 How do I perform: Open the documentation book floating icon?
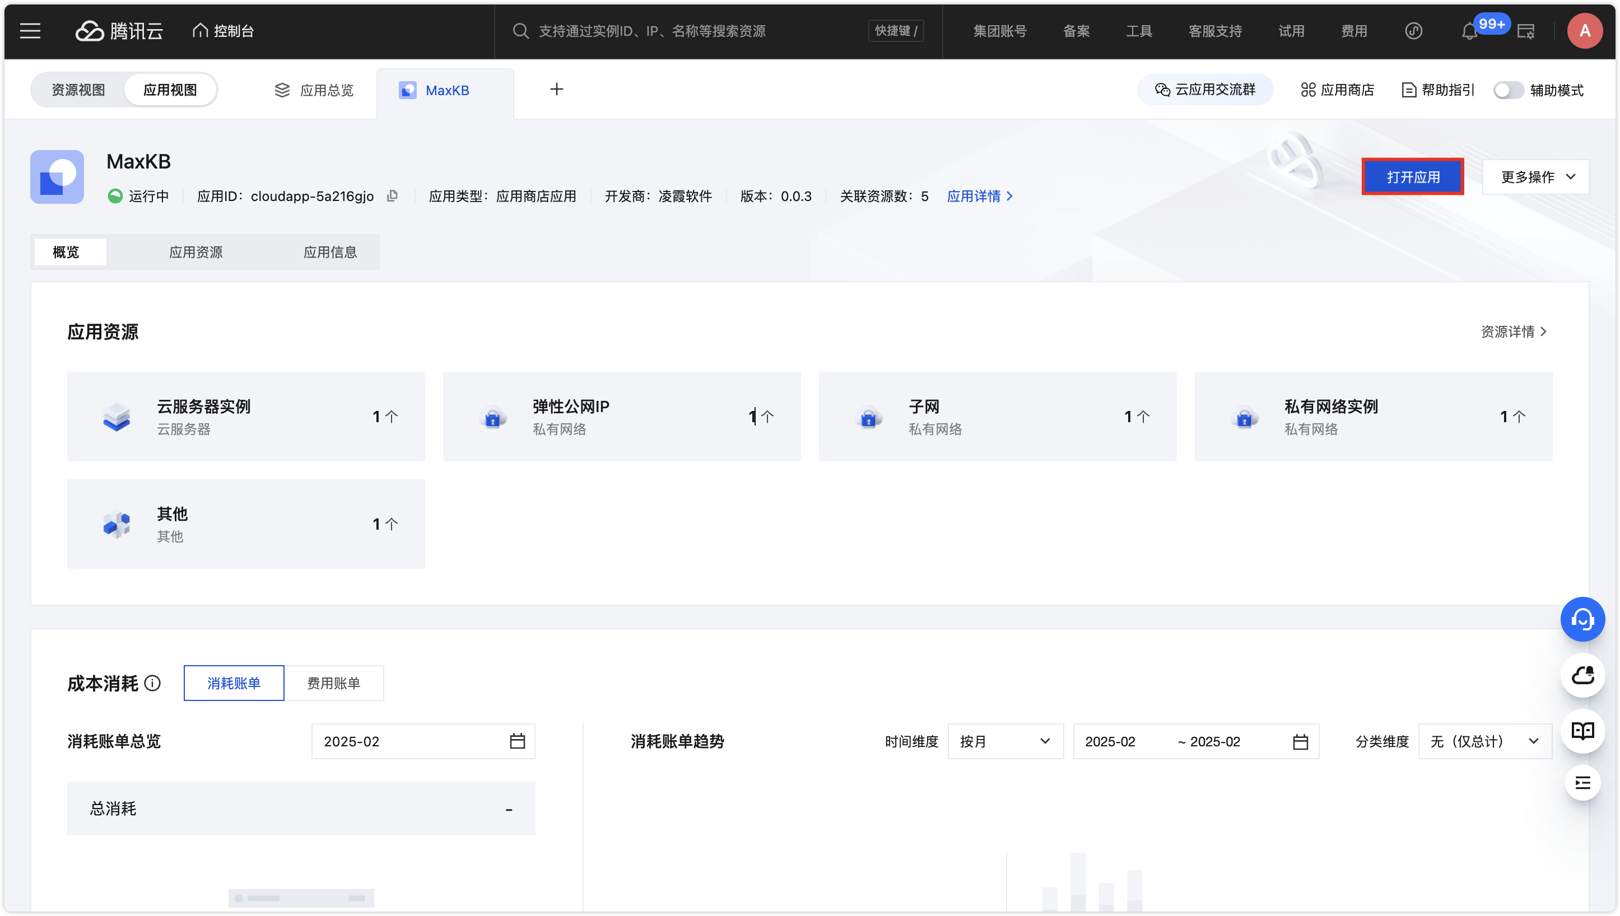point(1582,731)
